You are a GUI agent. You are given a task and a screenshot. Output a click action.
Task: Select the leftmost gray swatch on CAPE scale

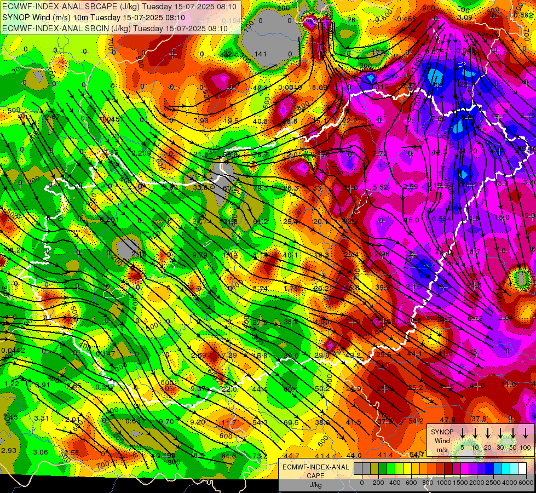(358, 468)
